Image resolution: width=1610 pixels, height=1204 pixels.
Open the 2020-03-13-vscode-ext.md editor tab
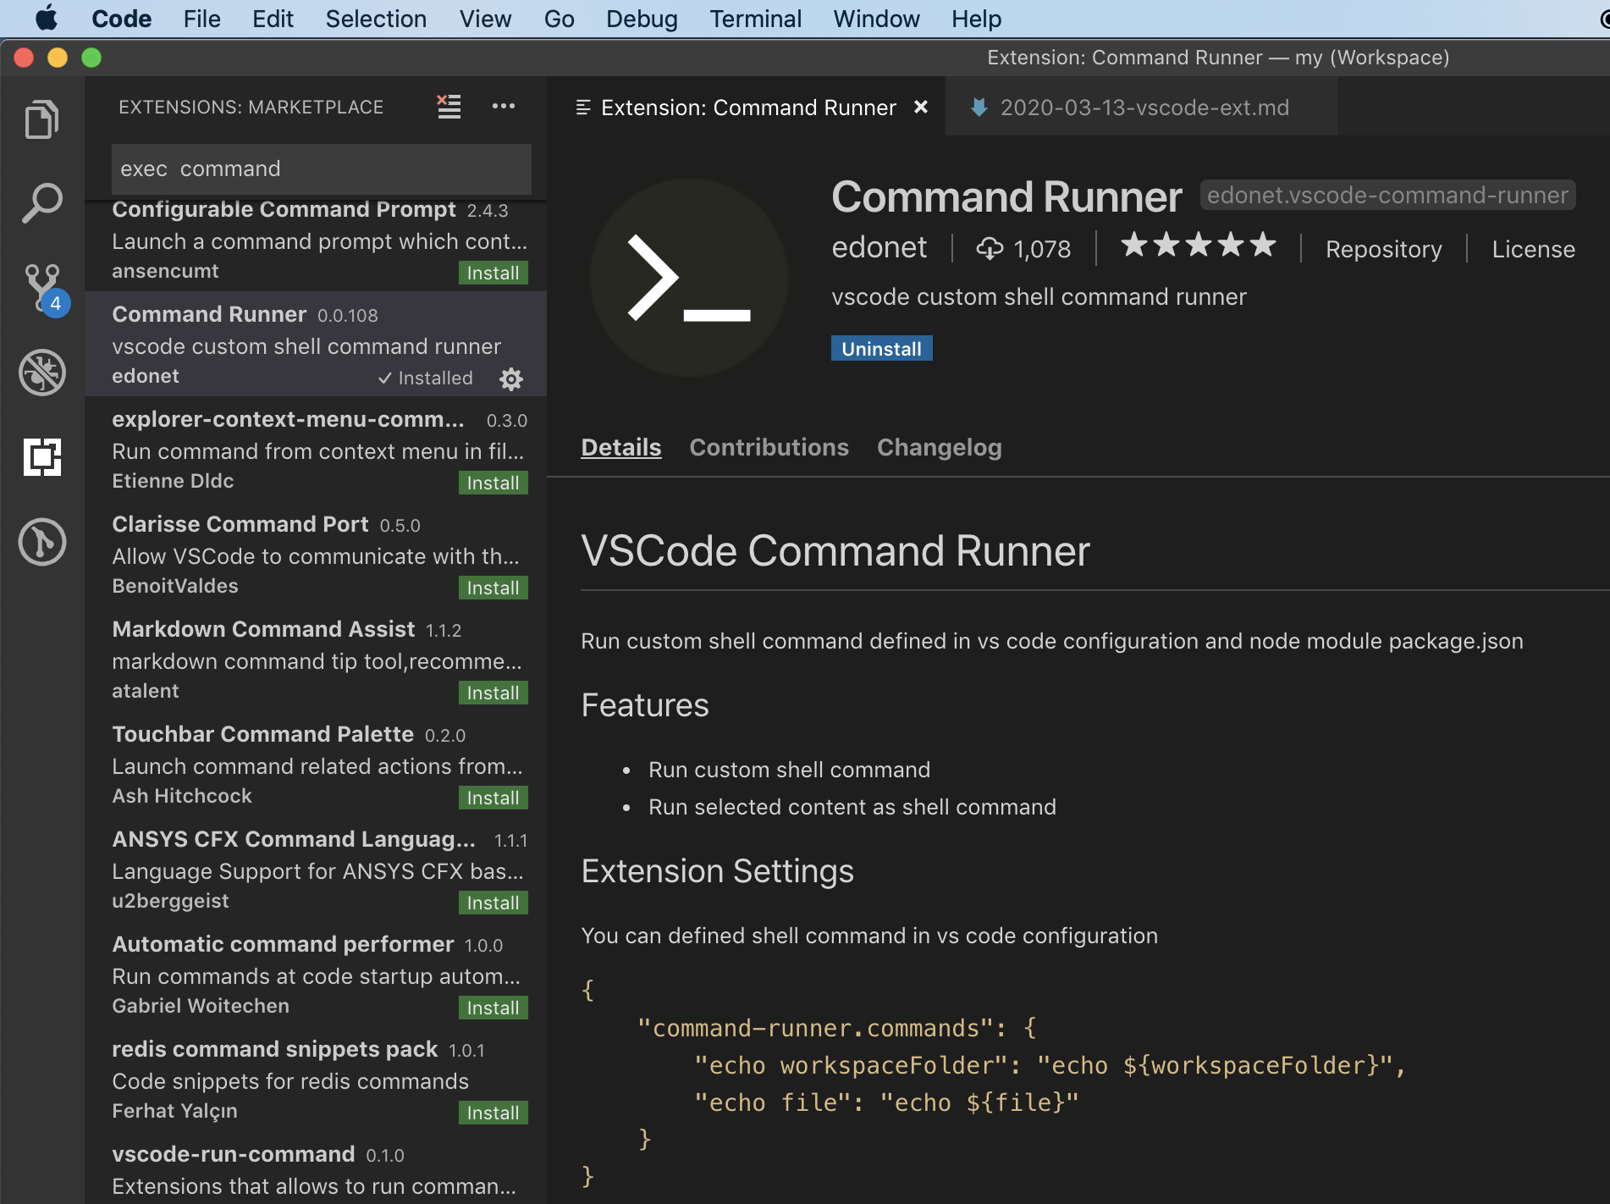tap(1143, 108)
